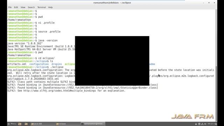This screenshot has width=224, height=126.
Task: Open the Help menu
Action: pyautogui.click(x=50, y=7)
